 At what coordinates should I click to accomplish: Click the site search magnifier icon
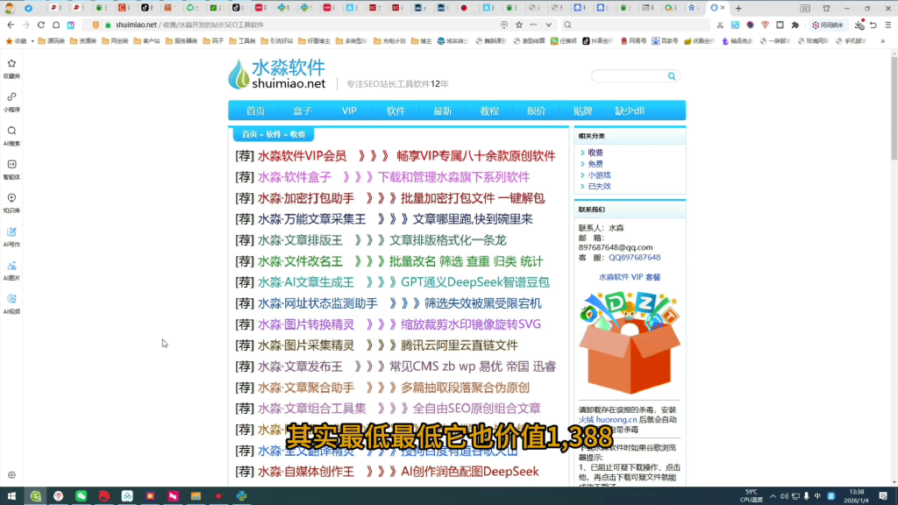click(x=672, y=75)
